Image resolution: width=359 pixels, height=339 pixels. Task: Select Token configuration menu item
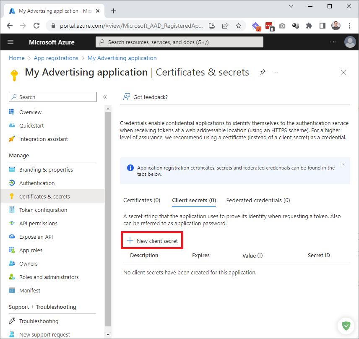(43, 210)
